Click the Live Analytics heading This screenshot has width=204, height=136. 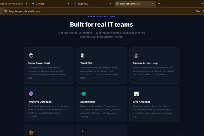[x=142, y=102]
